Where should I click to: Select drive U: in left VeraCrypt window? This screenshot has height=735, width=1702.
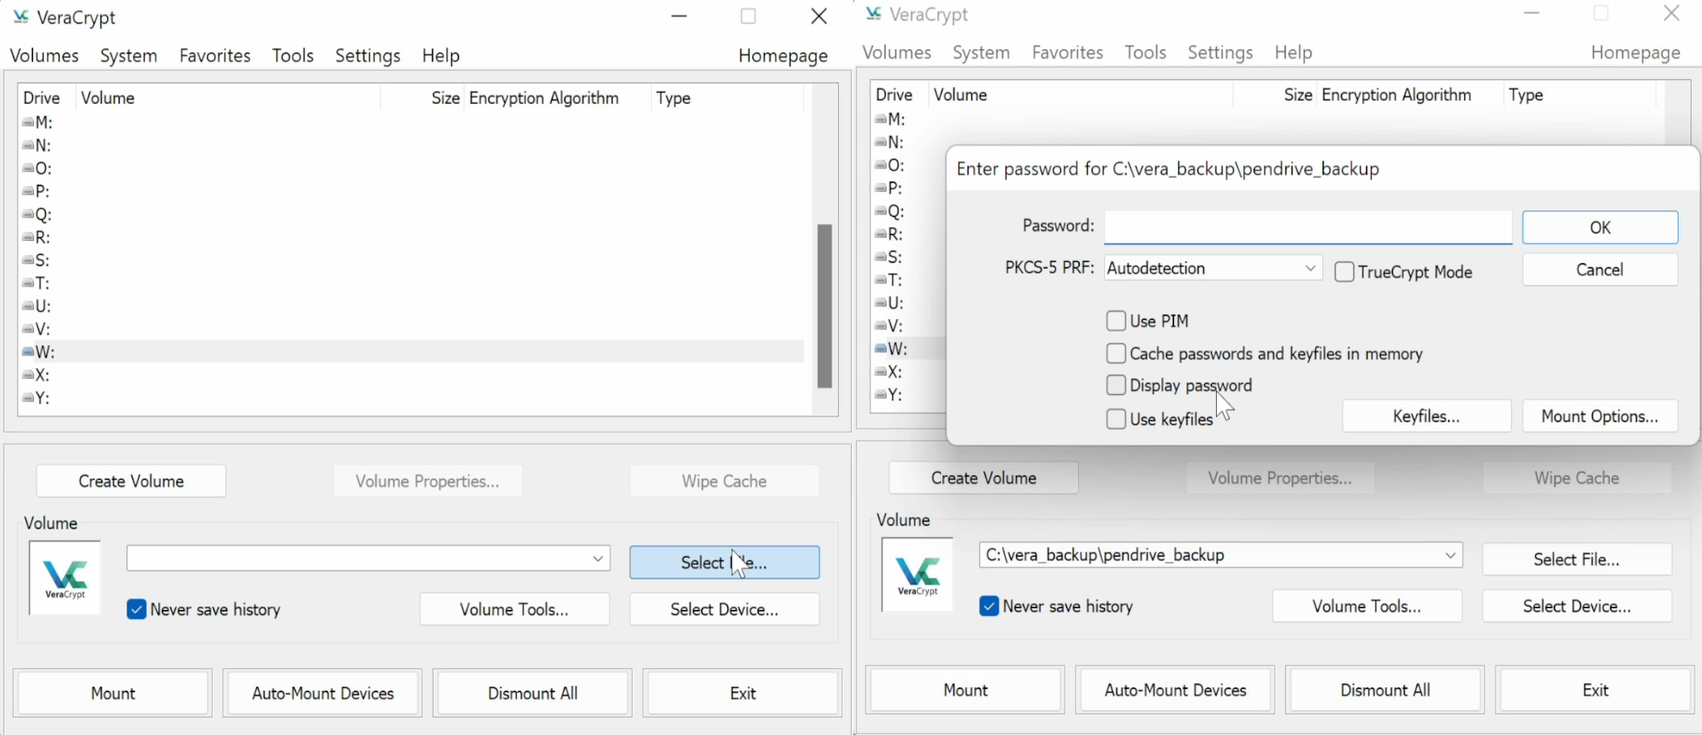pyautogui.click(x=37, y=306)
